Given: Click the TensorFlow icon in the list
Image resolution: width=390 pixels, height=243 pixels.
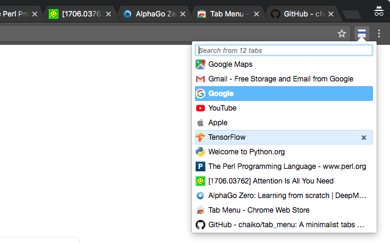Looking at the screenshot, I should tap(200, 137).
